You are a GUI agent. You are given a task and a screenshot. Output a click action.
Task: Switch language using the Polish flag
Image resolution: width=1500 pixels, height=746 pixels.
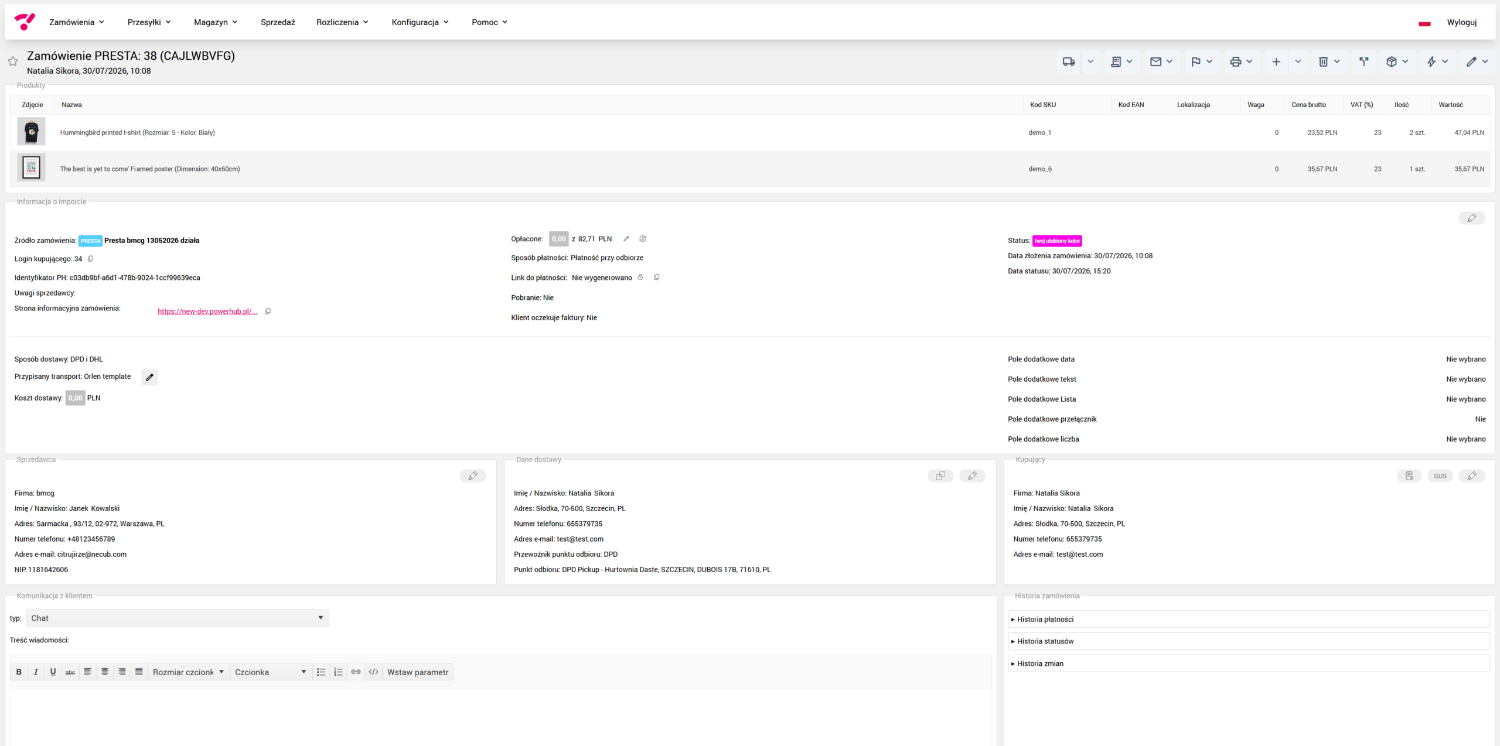tap(1425, 23)
